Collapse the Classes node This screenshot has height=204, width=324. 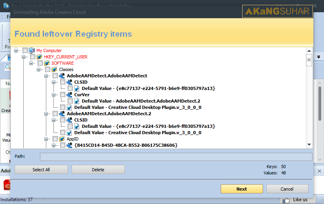[x=38, y=70]
